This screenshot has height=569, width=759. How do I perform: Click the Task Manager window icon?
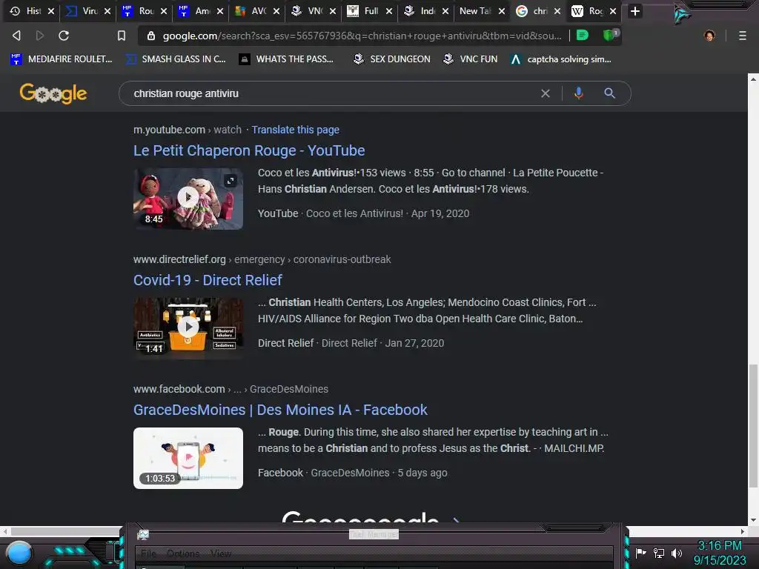(x=143, y=534)
